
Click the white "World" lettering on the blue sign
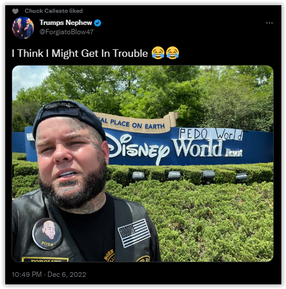197,148
